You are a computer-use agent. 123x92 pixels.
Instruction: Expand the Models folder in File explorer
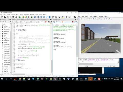pos(1,26)
